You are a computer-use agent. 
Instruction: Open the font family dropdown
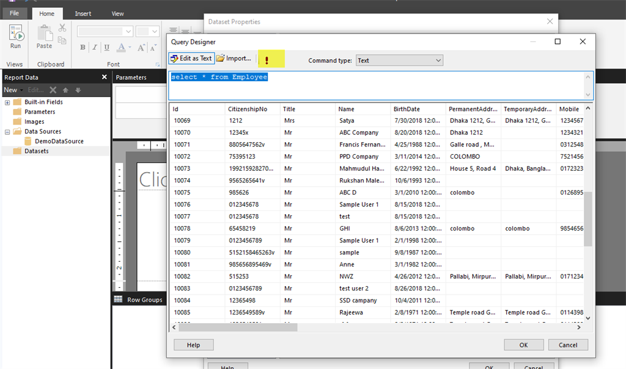[x=104, y=30]
